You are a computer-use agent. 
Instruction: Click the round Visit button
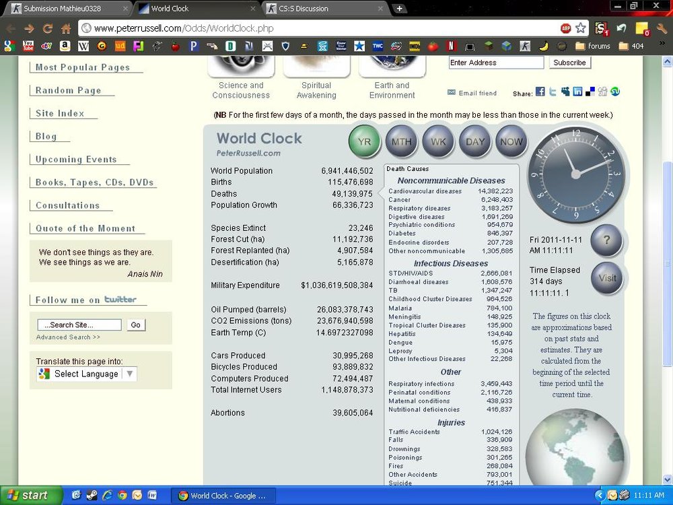point(607,278)
